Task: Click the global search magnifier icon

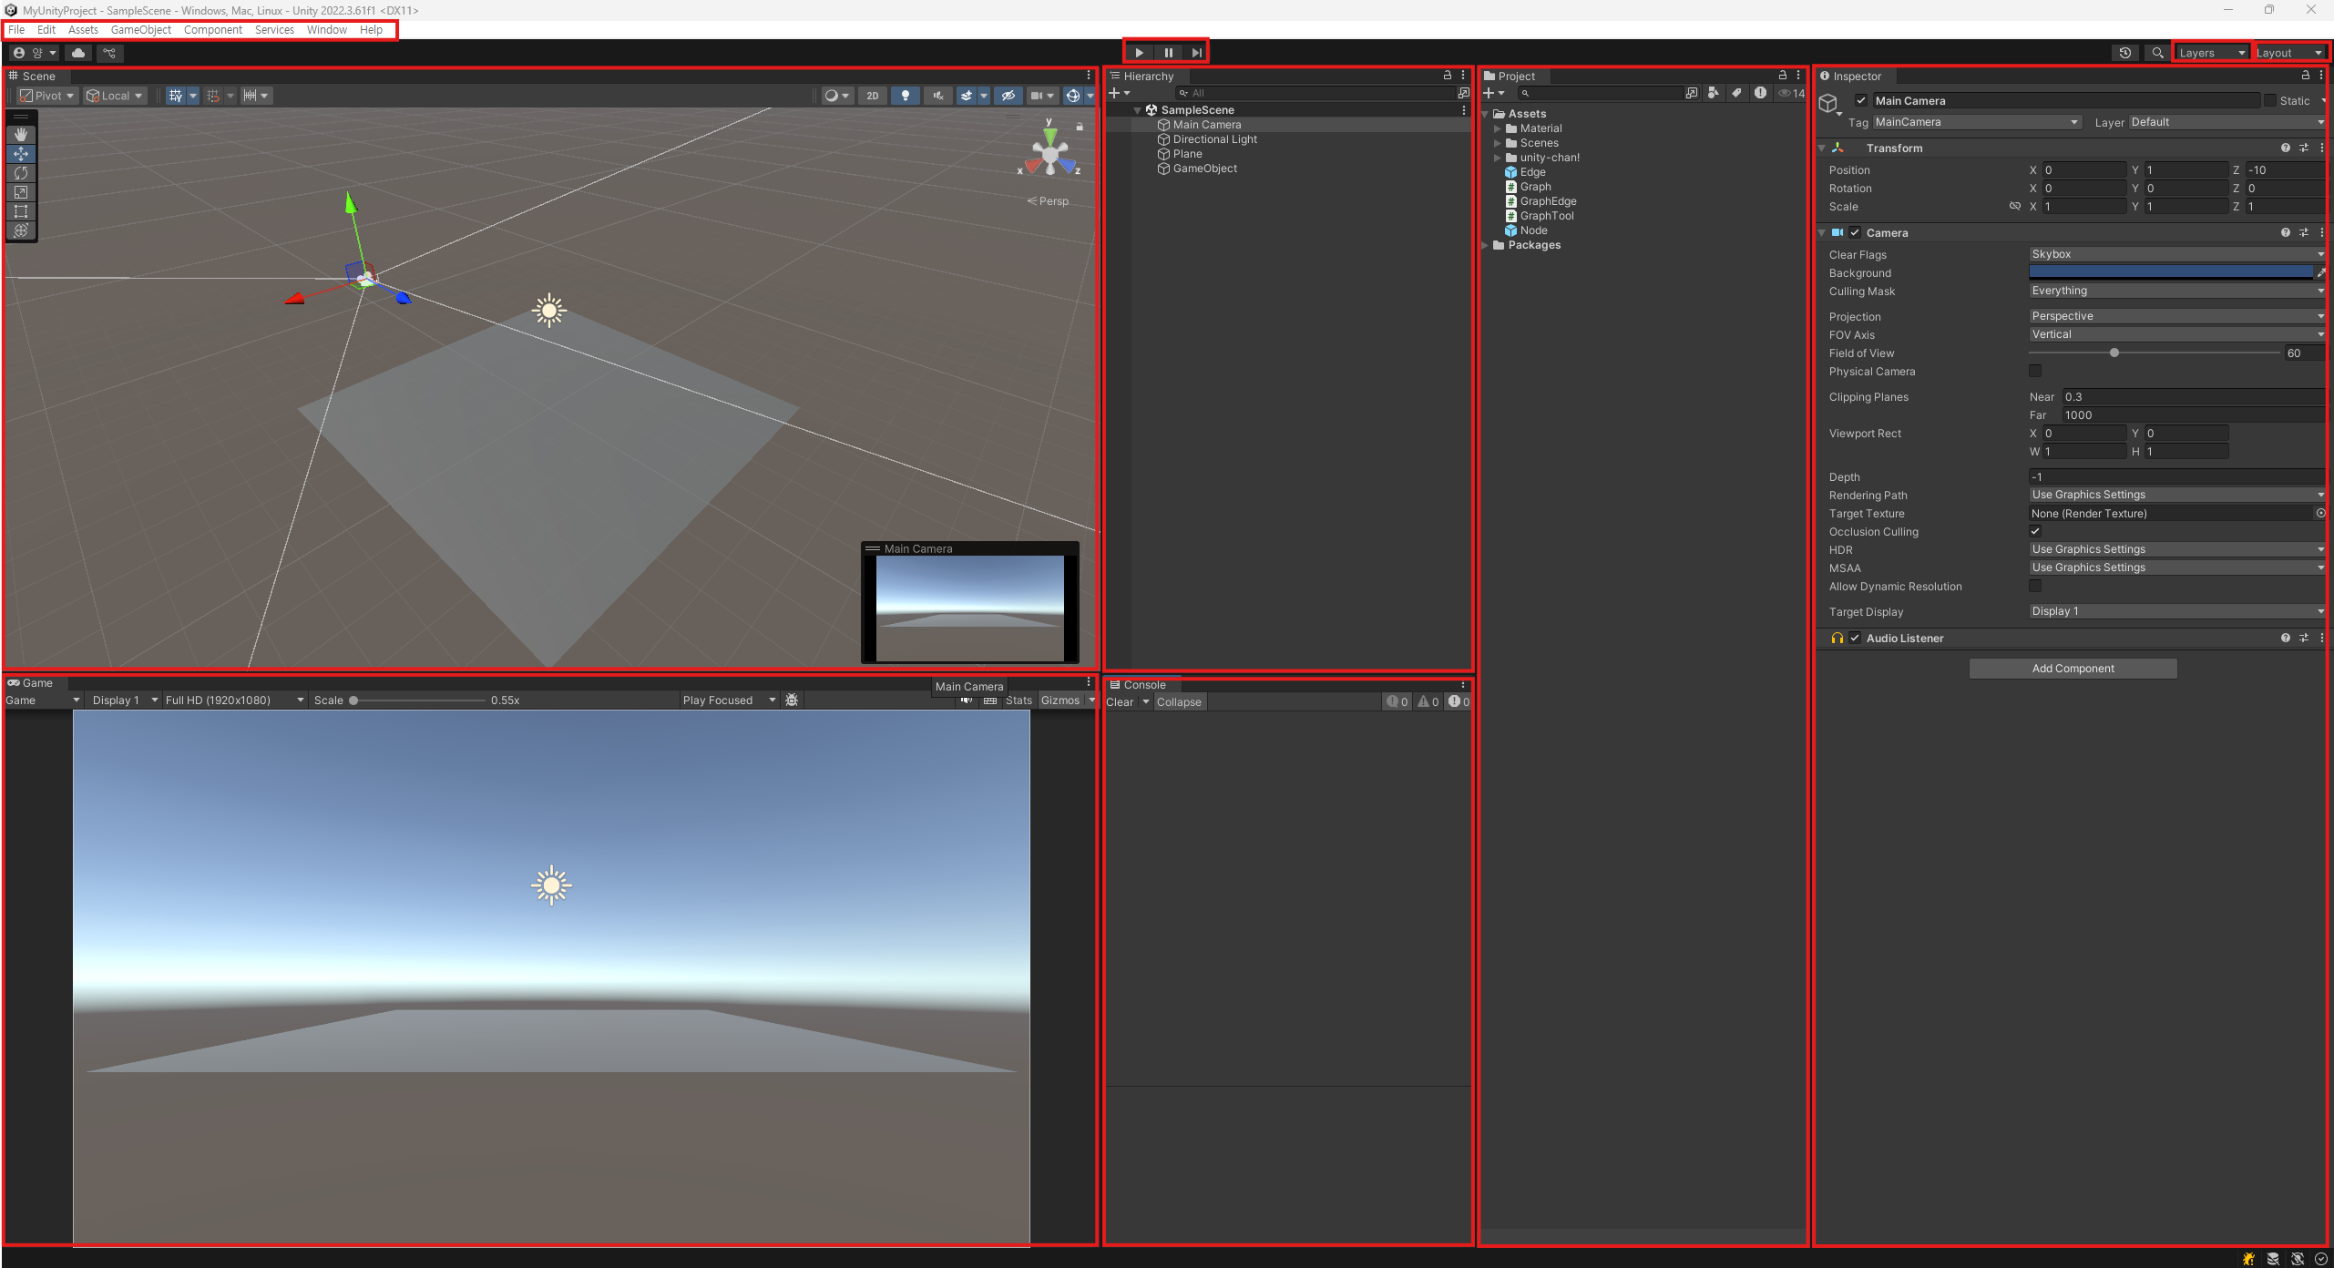Action: pyautogui.click(x=2156, y=53)
